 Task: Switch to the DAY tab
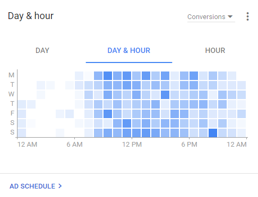coord(42,50)
